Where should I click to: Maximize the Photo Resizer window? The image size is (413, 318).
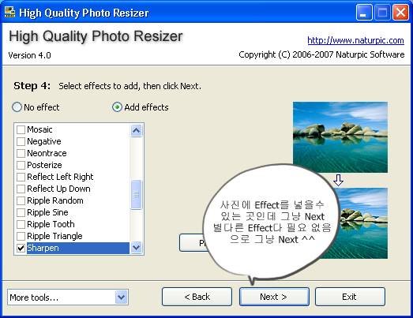coord(382,12)
